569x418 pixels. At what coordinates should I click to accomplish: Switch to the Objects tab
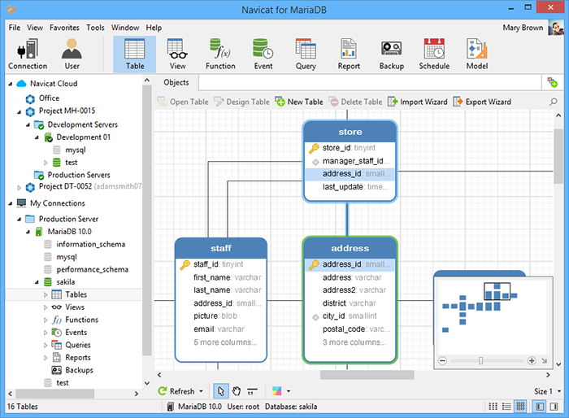click(x=176, y=82)
